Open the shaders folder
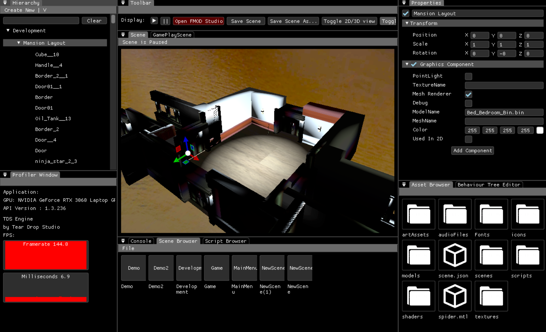546x332 pixels. 418,296
